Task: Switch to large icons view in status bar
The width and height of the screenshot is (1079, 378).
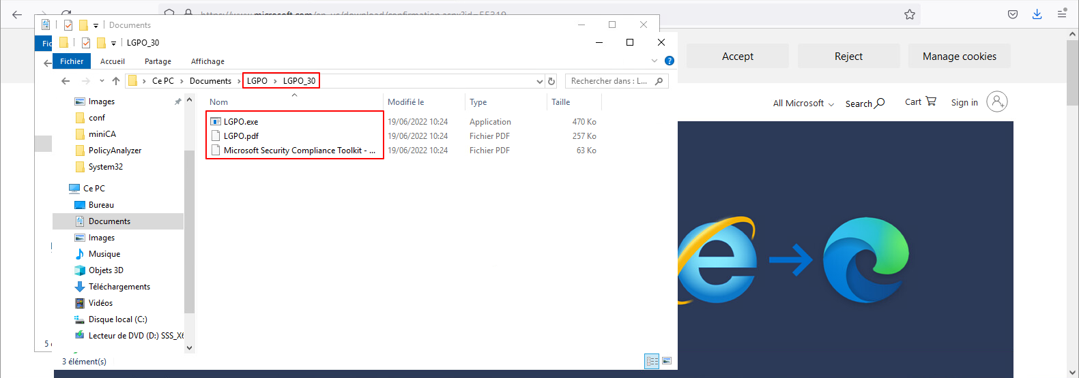Action: [667, 361]
